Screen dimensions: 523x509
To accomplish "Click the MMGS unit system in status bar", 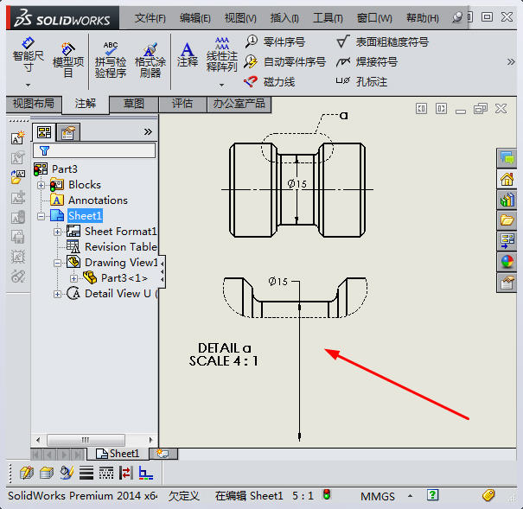I will click(378, 496).
